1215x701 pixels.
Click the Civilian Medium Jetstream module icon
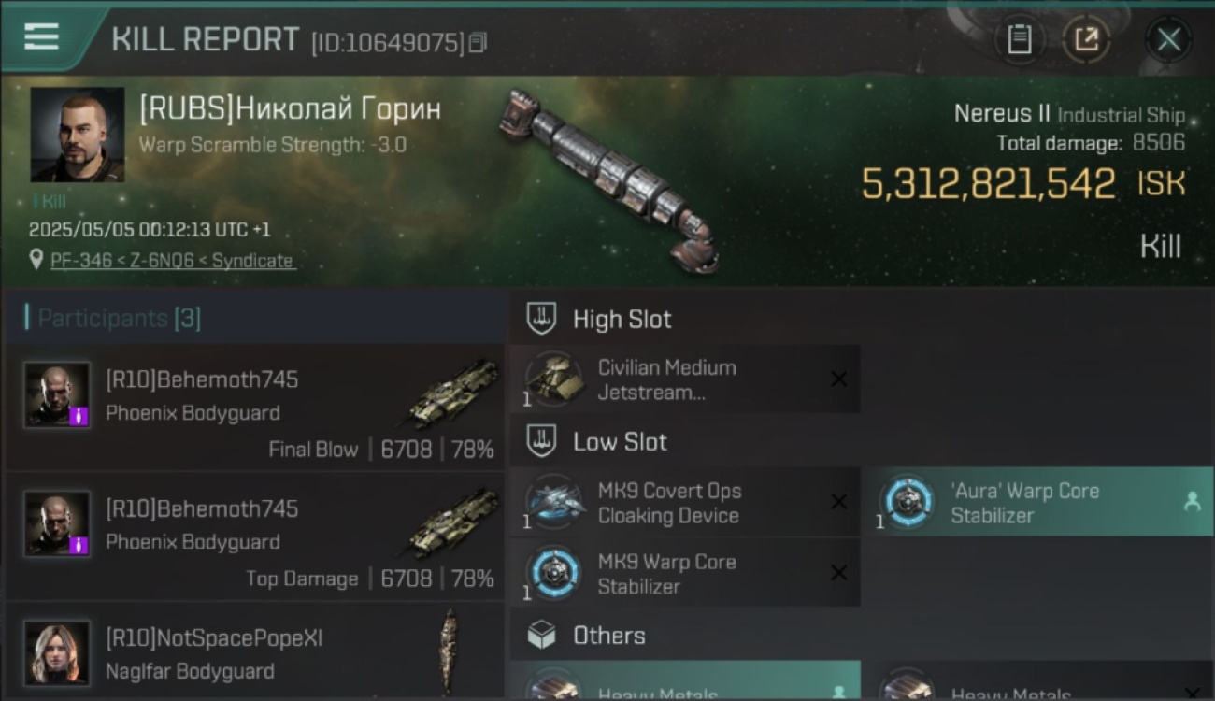click(x=555, y=379)
